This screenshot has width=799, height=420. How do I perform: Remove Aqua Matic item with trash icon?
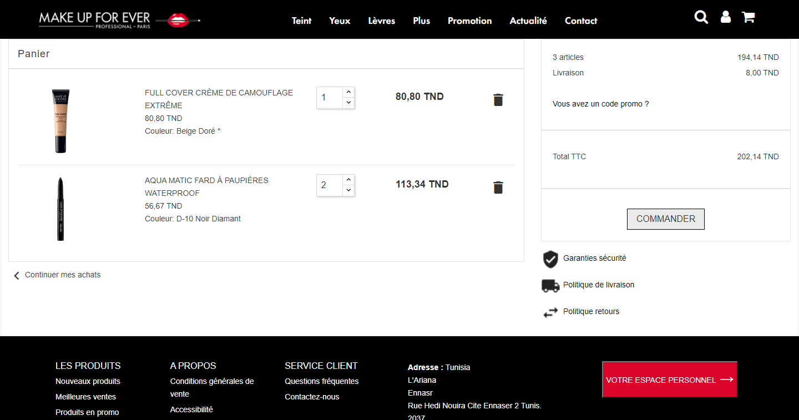[x=498, y=188]
